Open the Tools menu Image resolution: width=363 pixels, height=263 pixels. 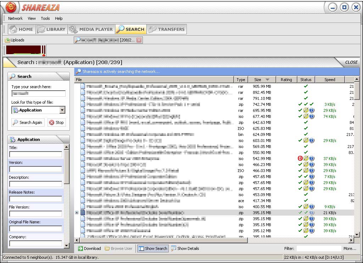[x=45, y=18]
